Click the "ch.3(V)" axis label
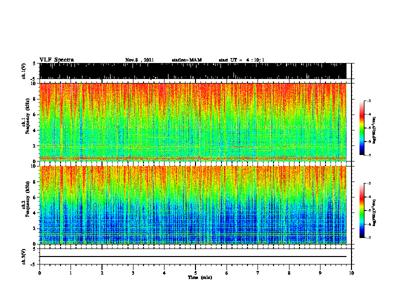 point(24,256)
